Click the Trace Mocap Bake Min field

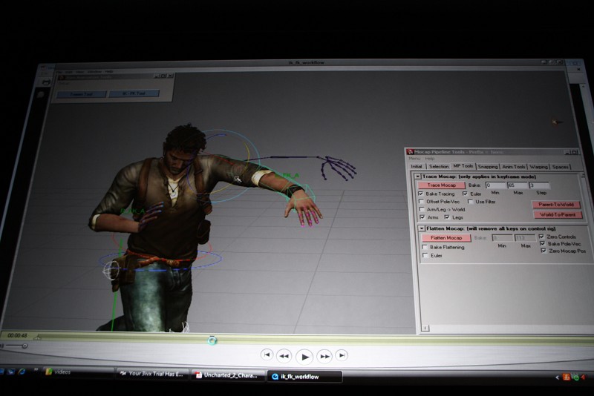click(495, 185)
